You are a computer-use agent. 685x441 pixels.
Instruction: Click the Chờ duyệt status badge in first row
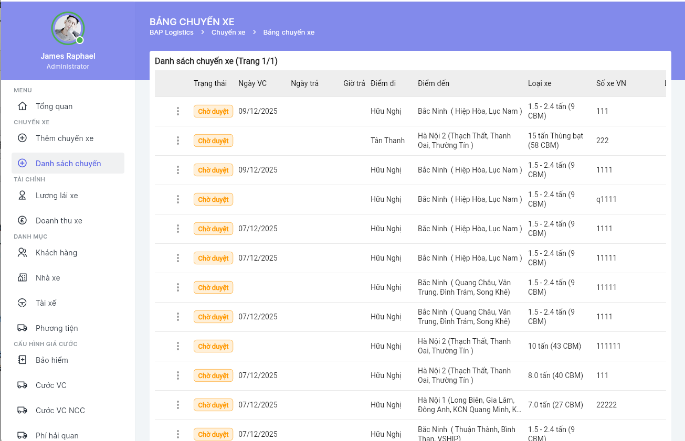(x=213, y=111)
